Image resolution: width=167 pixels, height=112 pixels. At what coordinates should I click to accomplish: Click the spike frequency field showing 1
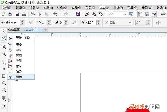tap(44, 23)
